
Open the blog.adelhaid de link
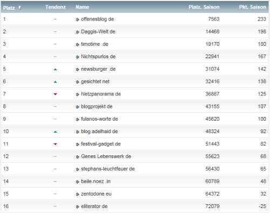99,132
